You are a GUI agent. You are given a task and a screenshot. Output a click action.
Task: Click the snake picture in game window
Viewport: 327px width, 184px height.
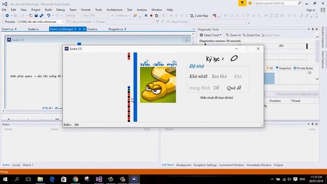[158, 85]
